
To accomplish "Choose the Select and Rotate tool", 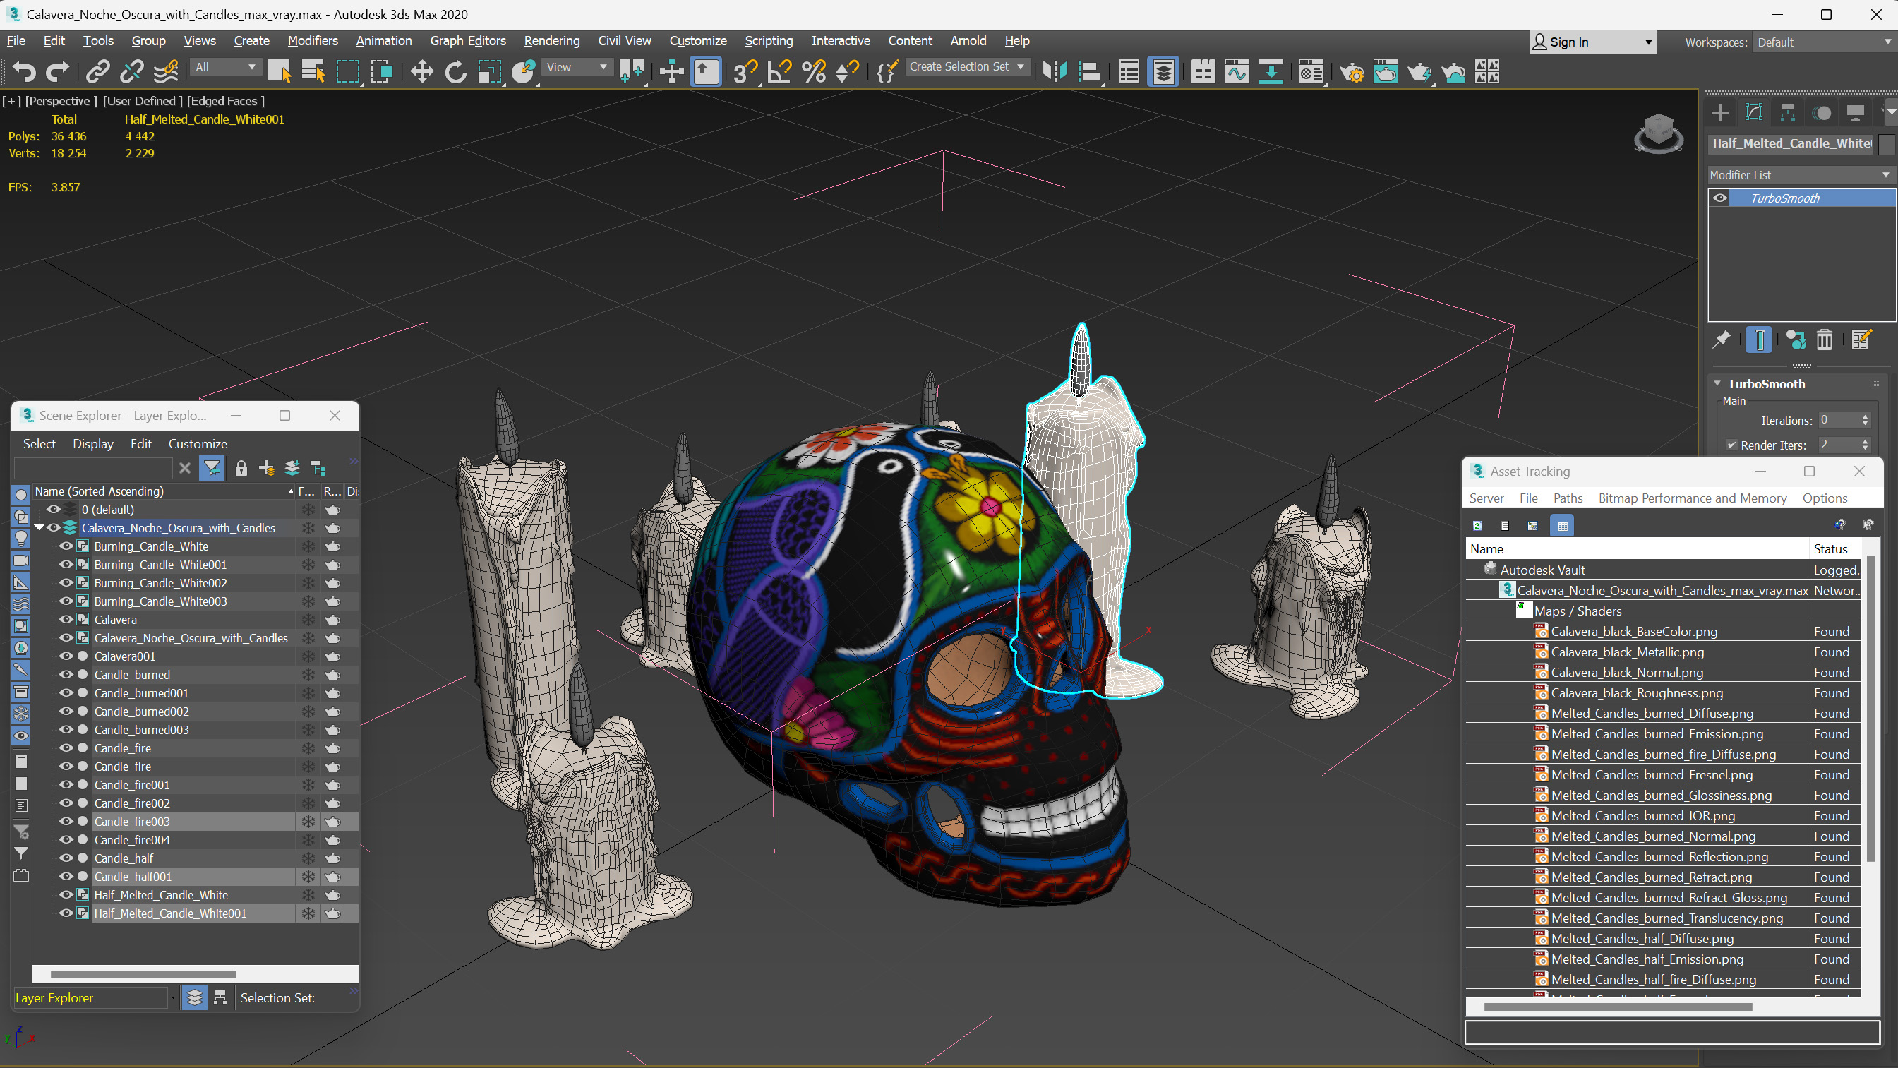I will (x=455, y=71).
